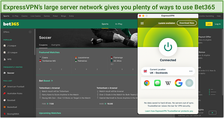224x118 pixels.
Task: Open Extra in bet365 top bar
Action: pos(71,16)
